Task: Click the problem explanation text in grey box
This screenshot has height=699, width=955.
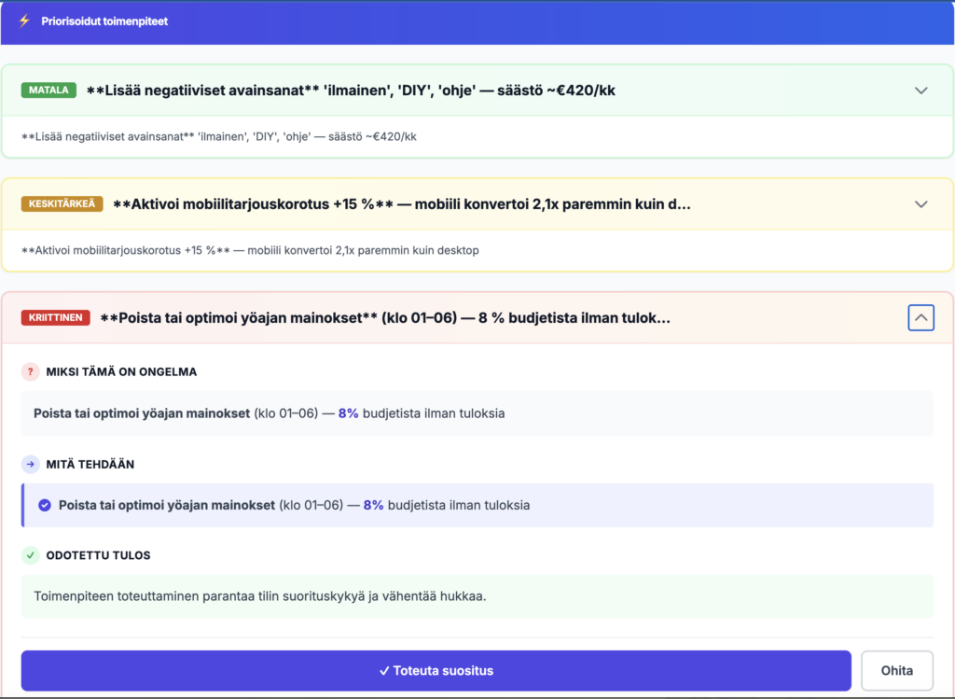Action: (x=270, y=413)
